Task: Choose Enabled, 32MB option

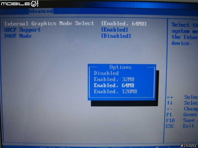Action: click(114, 79)
